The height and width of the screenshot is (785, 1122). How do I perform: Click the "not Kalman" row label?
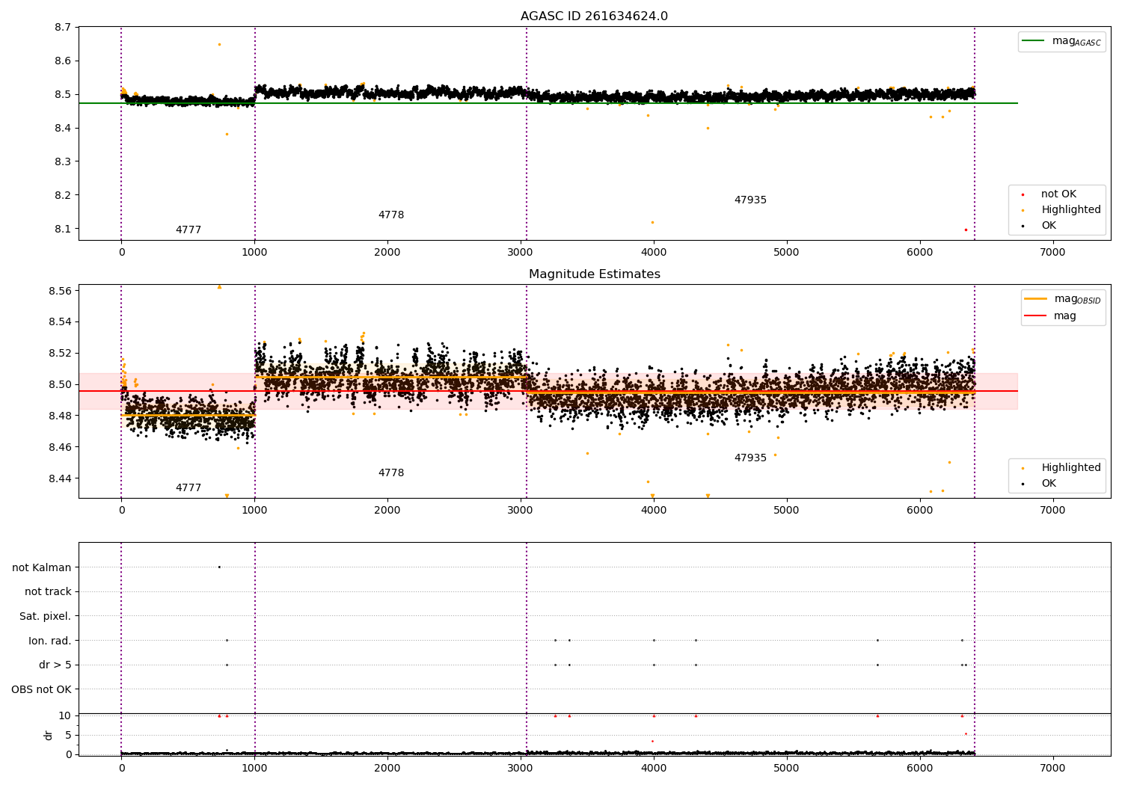[x=42, y=567]
